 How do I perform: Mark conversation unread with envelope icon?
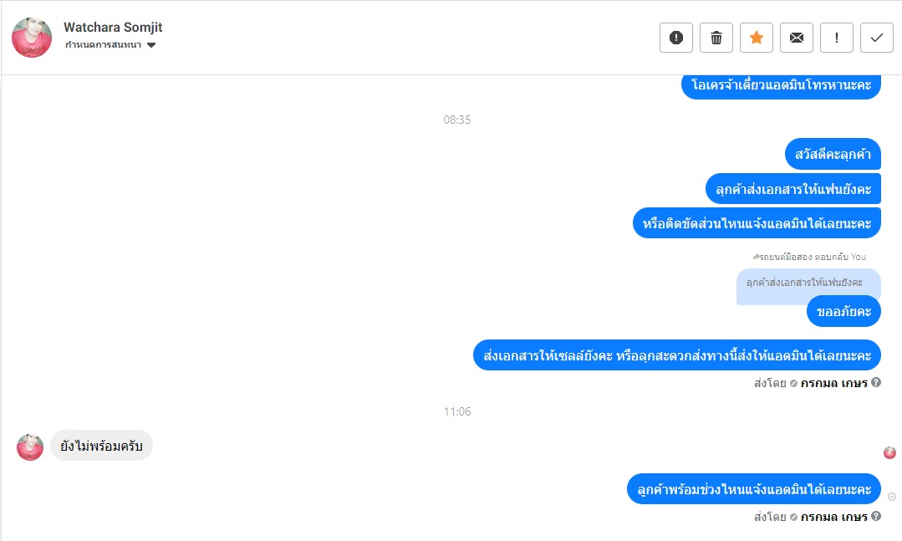[797, 38]
